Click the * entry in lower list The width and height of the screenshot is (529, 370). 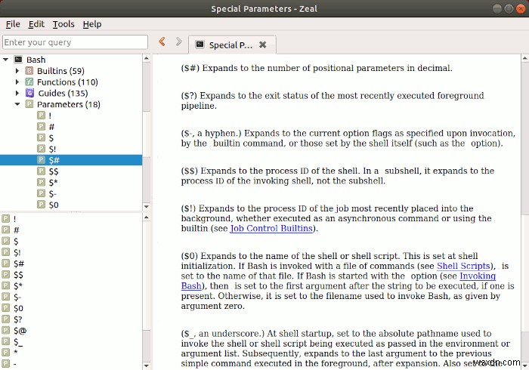click(x=16, y=353)
